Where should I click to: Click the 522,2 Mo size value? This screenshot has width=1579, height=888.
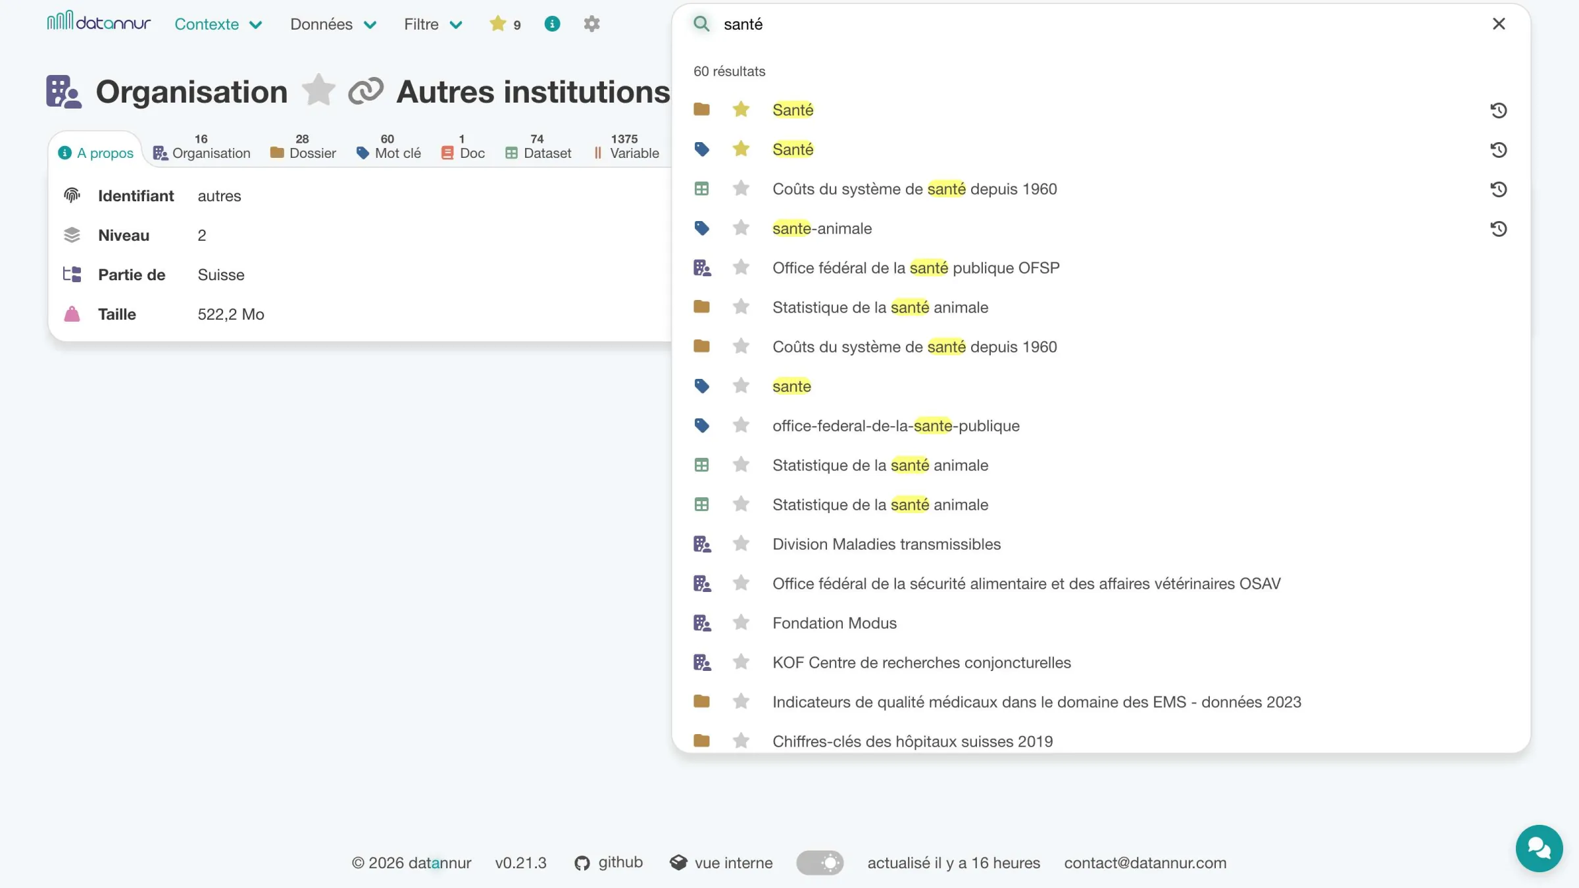[231, 314]
